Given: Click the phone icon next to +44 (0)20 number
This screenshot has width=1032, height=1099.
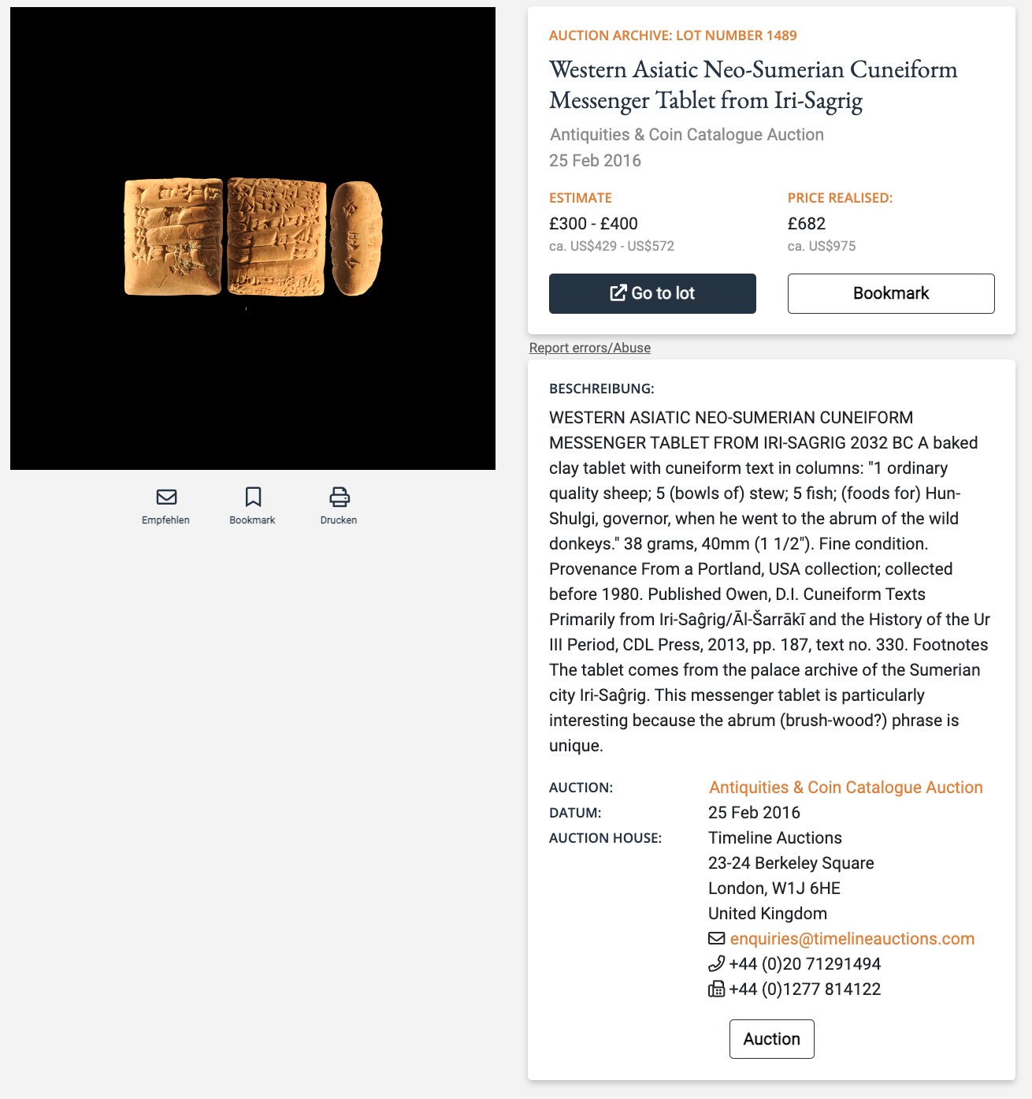Looking at the screenshot, I should coord(716,963).
